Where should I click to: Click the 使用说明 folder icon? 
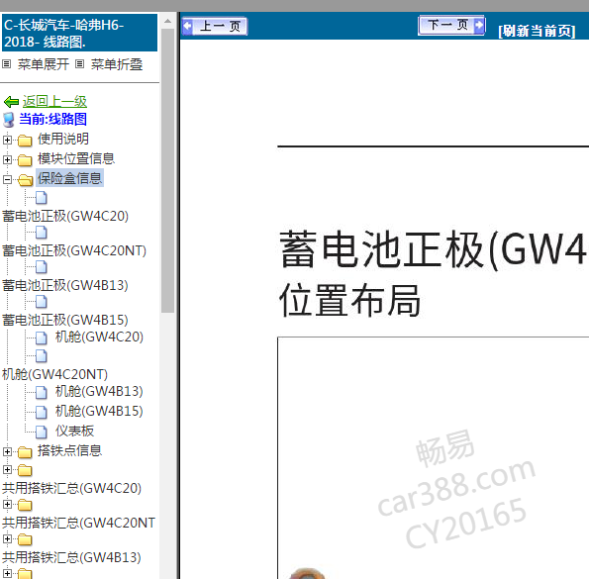pyautogui.click(x=25, y=141)
